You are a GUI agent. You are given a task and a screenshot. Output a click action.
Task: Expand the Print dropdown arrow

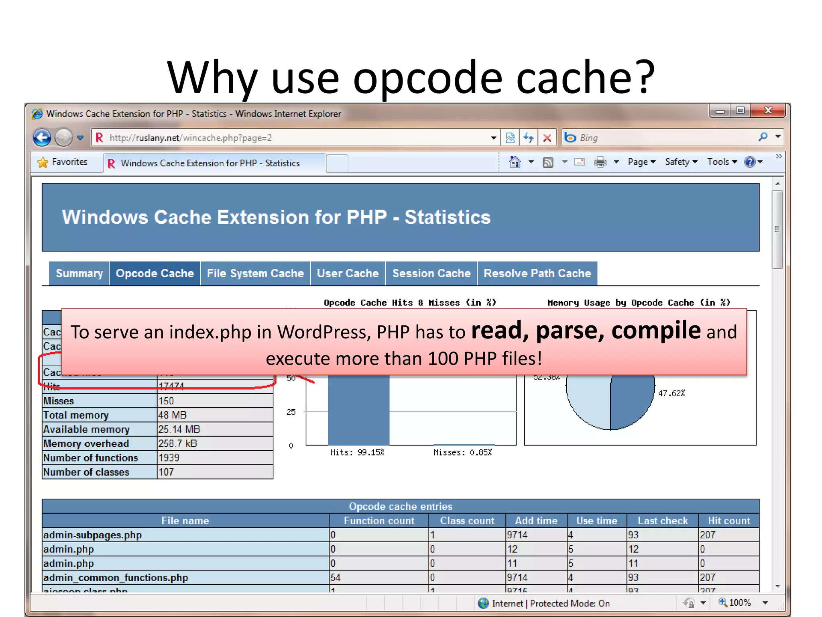(x=616, y=162)
